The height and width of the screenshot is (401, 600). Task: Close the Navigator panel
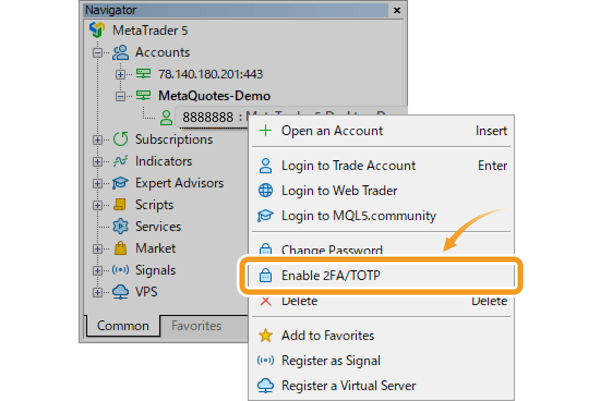[x=397, y=10]
